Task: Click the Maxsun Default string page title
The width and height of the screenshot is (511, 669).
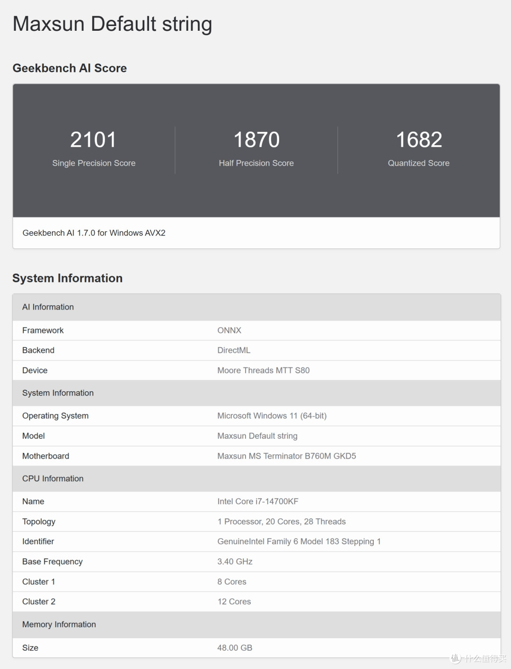Action: coord(112,24)
